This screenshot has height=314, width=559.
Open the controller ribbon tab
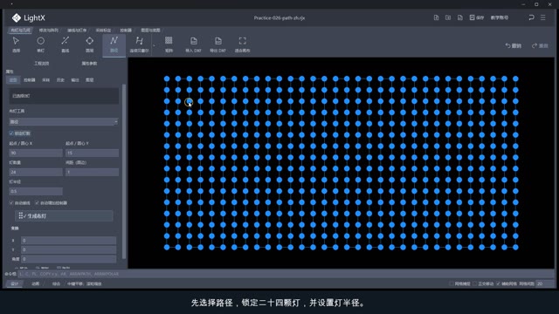[x=126, y=31]
